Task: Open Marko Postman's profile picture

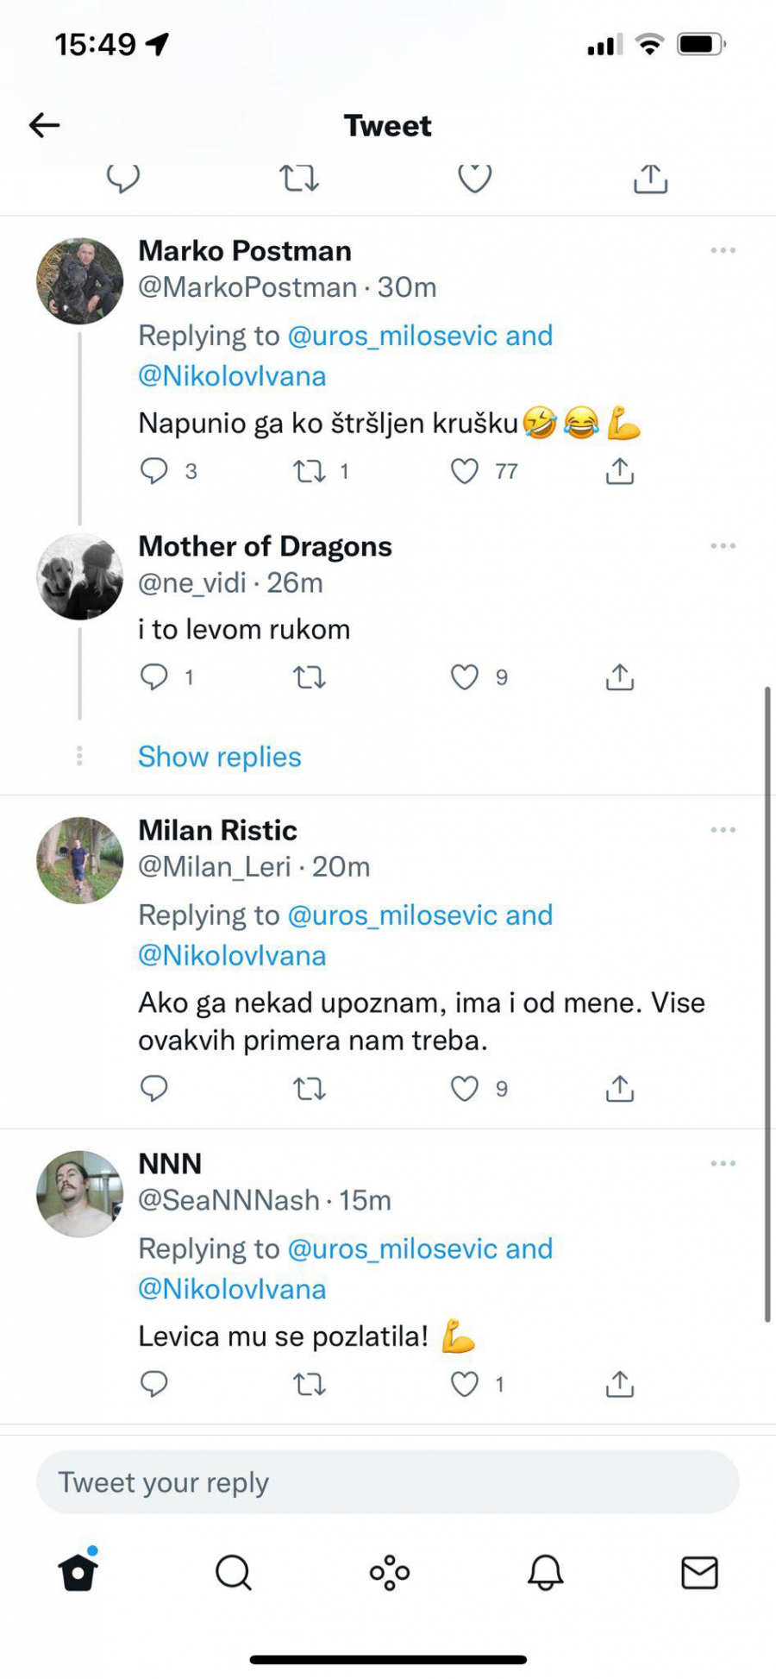Action: tap(80, 281)
